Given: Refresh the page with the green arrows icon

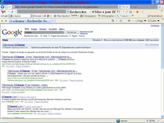Looking at the screenshot, I should [124, 7].
